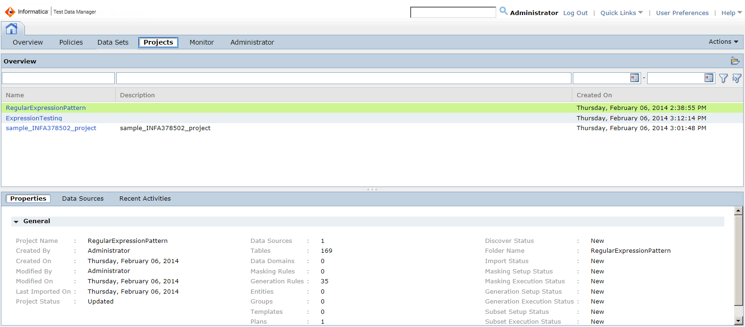Click the Modified By value Administrator
Viewport: 745px width, 327px height.
click(109, 271)
